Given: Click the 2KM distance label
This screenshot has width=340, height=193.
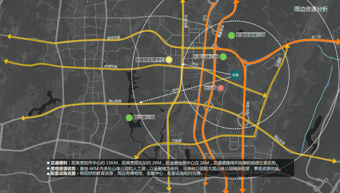Looking at the screenshot, I should 195,64.
